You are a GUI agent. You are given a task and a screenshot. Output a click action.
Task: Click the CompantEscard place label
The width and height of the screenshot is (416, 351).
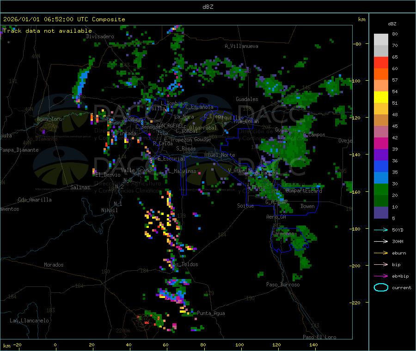pyautogui.click(x=304, y=191)
